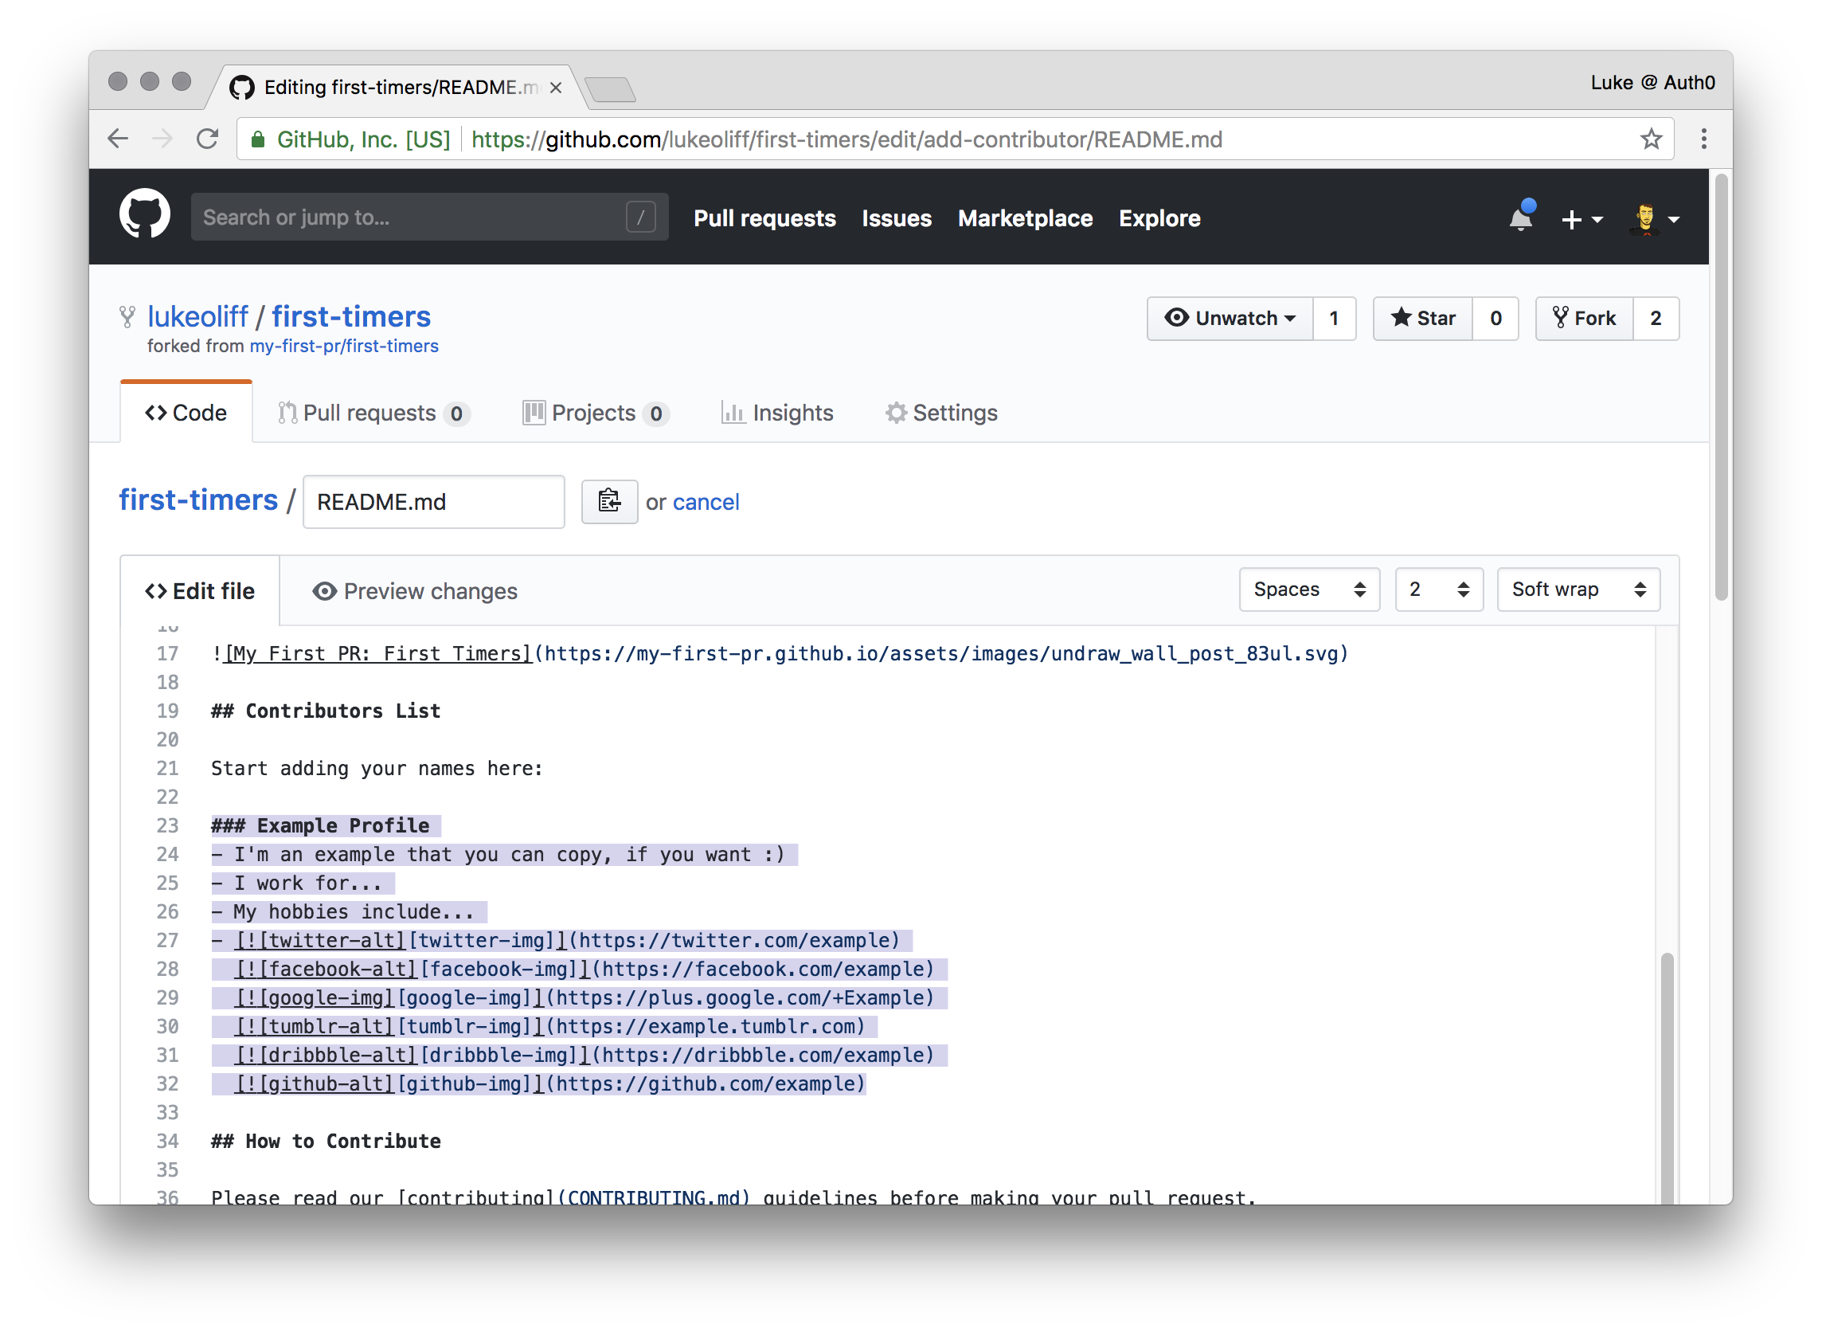Click the clipboard icon beside the filename
This screenshot has height=1332, width=1822.
point(609,502)
